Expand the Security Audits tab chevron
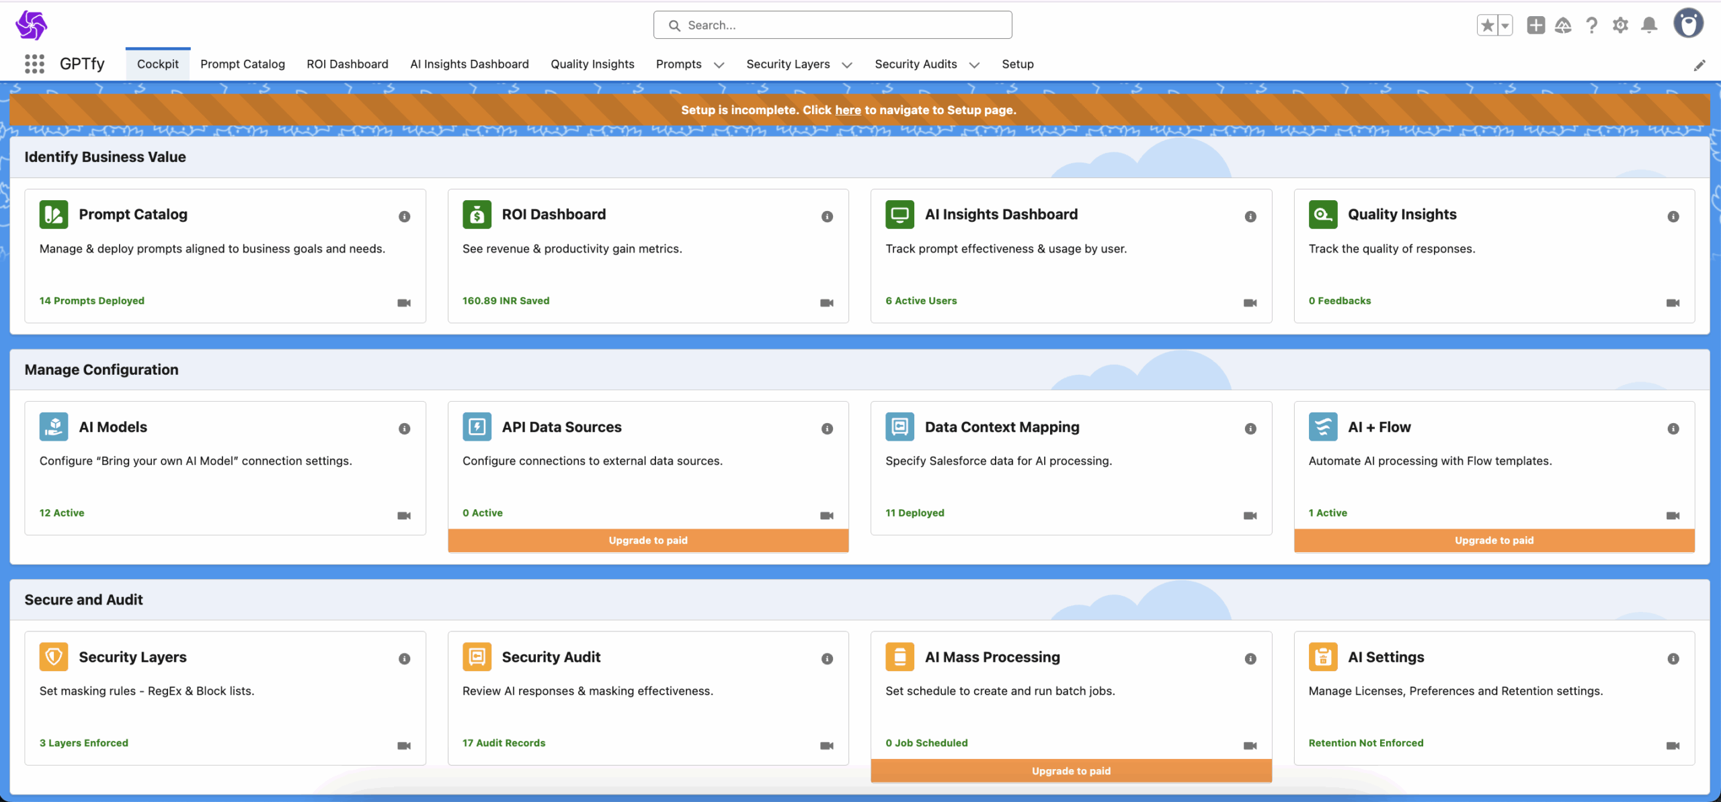 click(x=974, y=65)
